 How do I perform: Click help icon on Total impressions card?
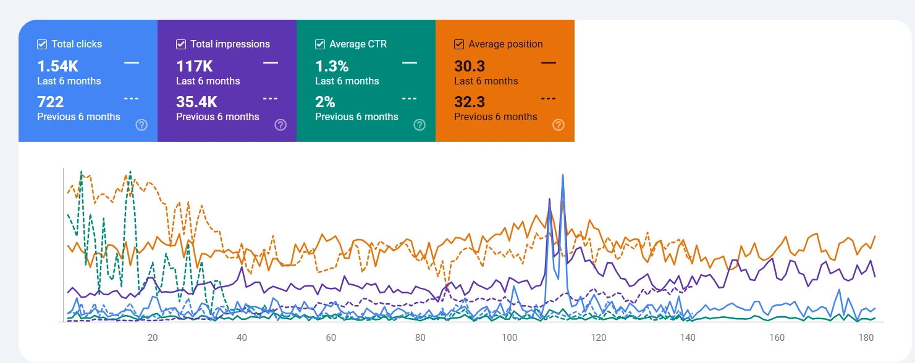point(280,125)
